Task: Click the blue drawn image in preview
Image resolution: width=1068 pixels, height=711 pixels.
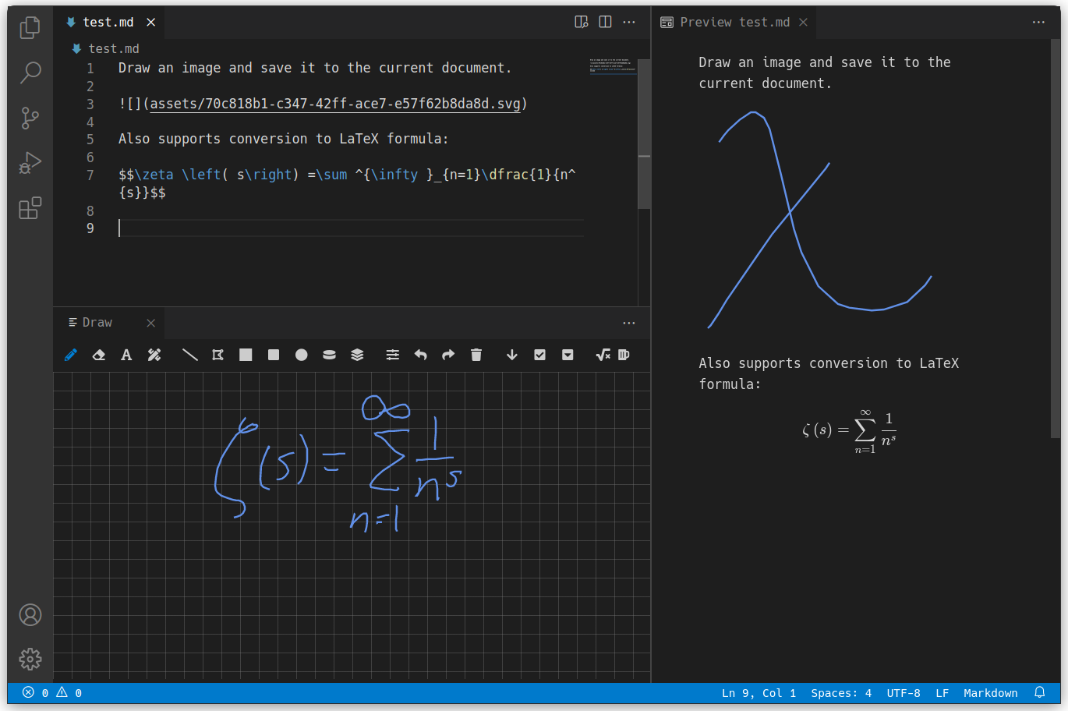Action: 819,220
